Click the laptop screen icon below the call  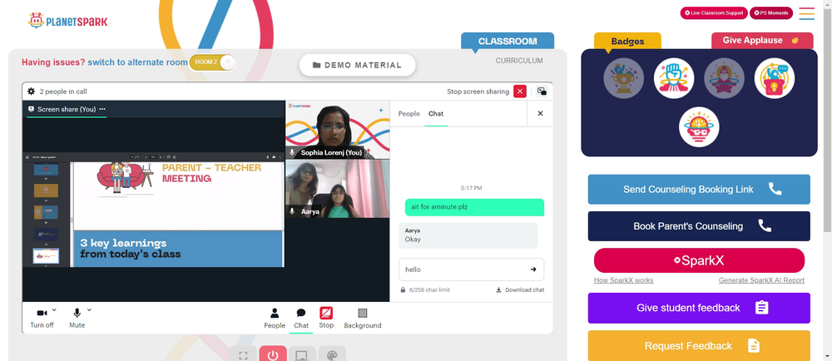tap(303, 354)
